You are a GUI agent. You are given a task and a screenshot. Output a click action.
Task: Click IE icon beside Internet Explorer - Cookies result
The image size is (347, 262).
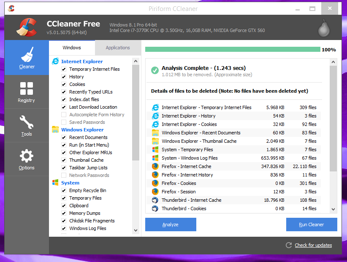click(155, 124)
